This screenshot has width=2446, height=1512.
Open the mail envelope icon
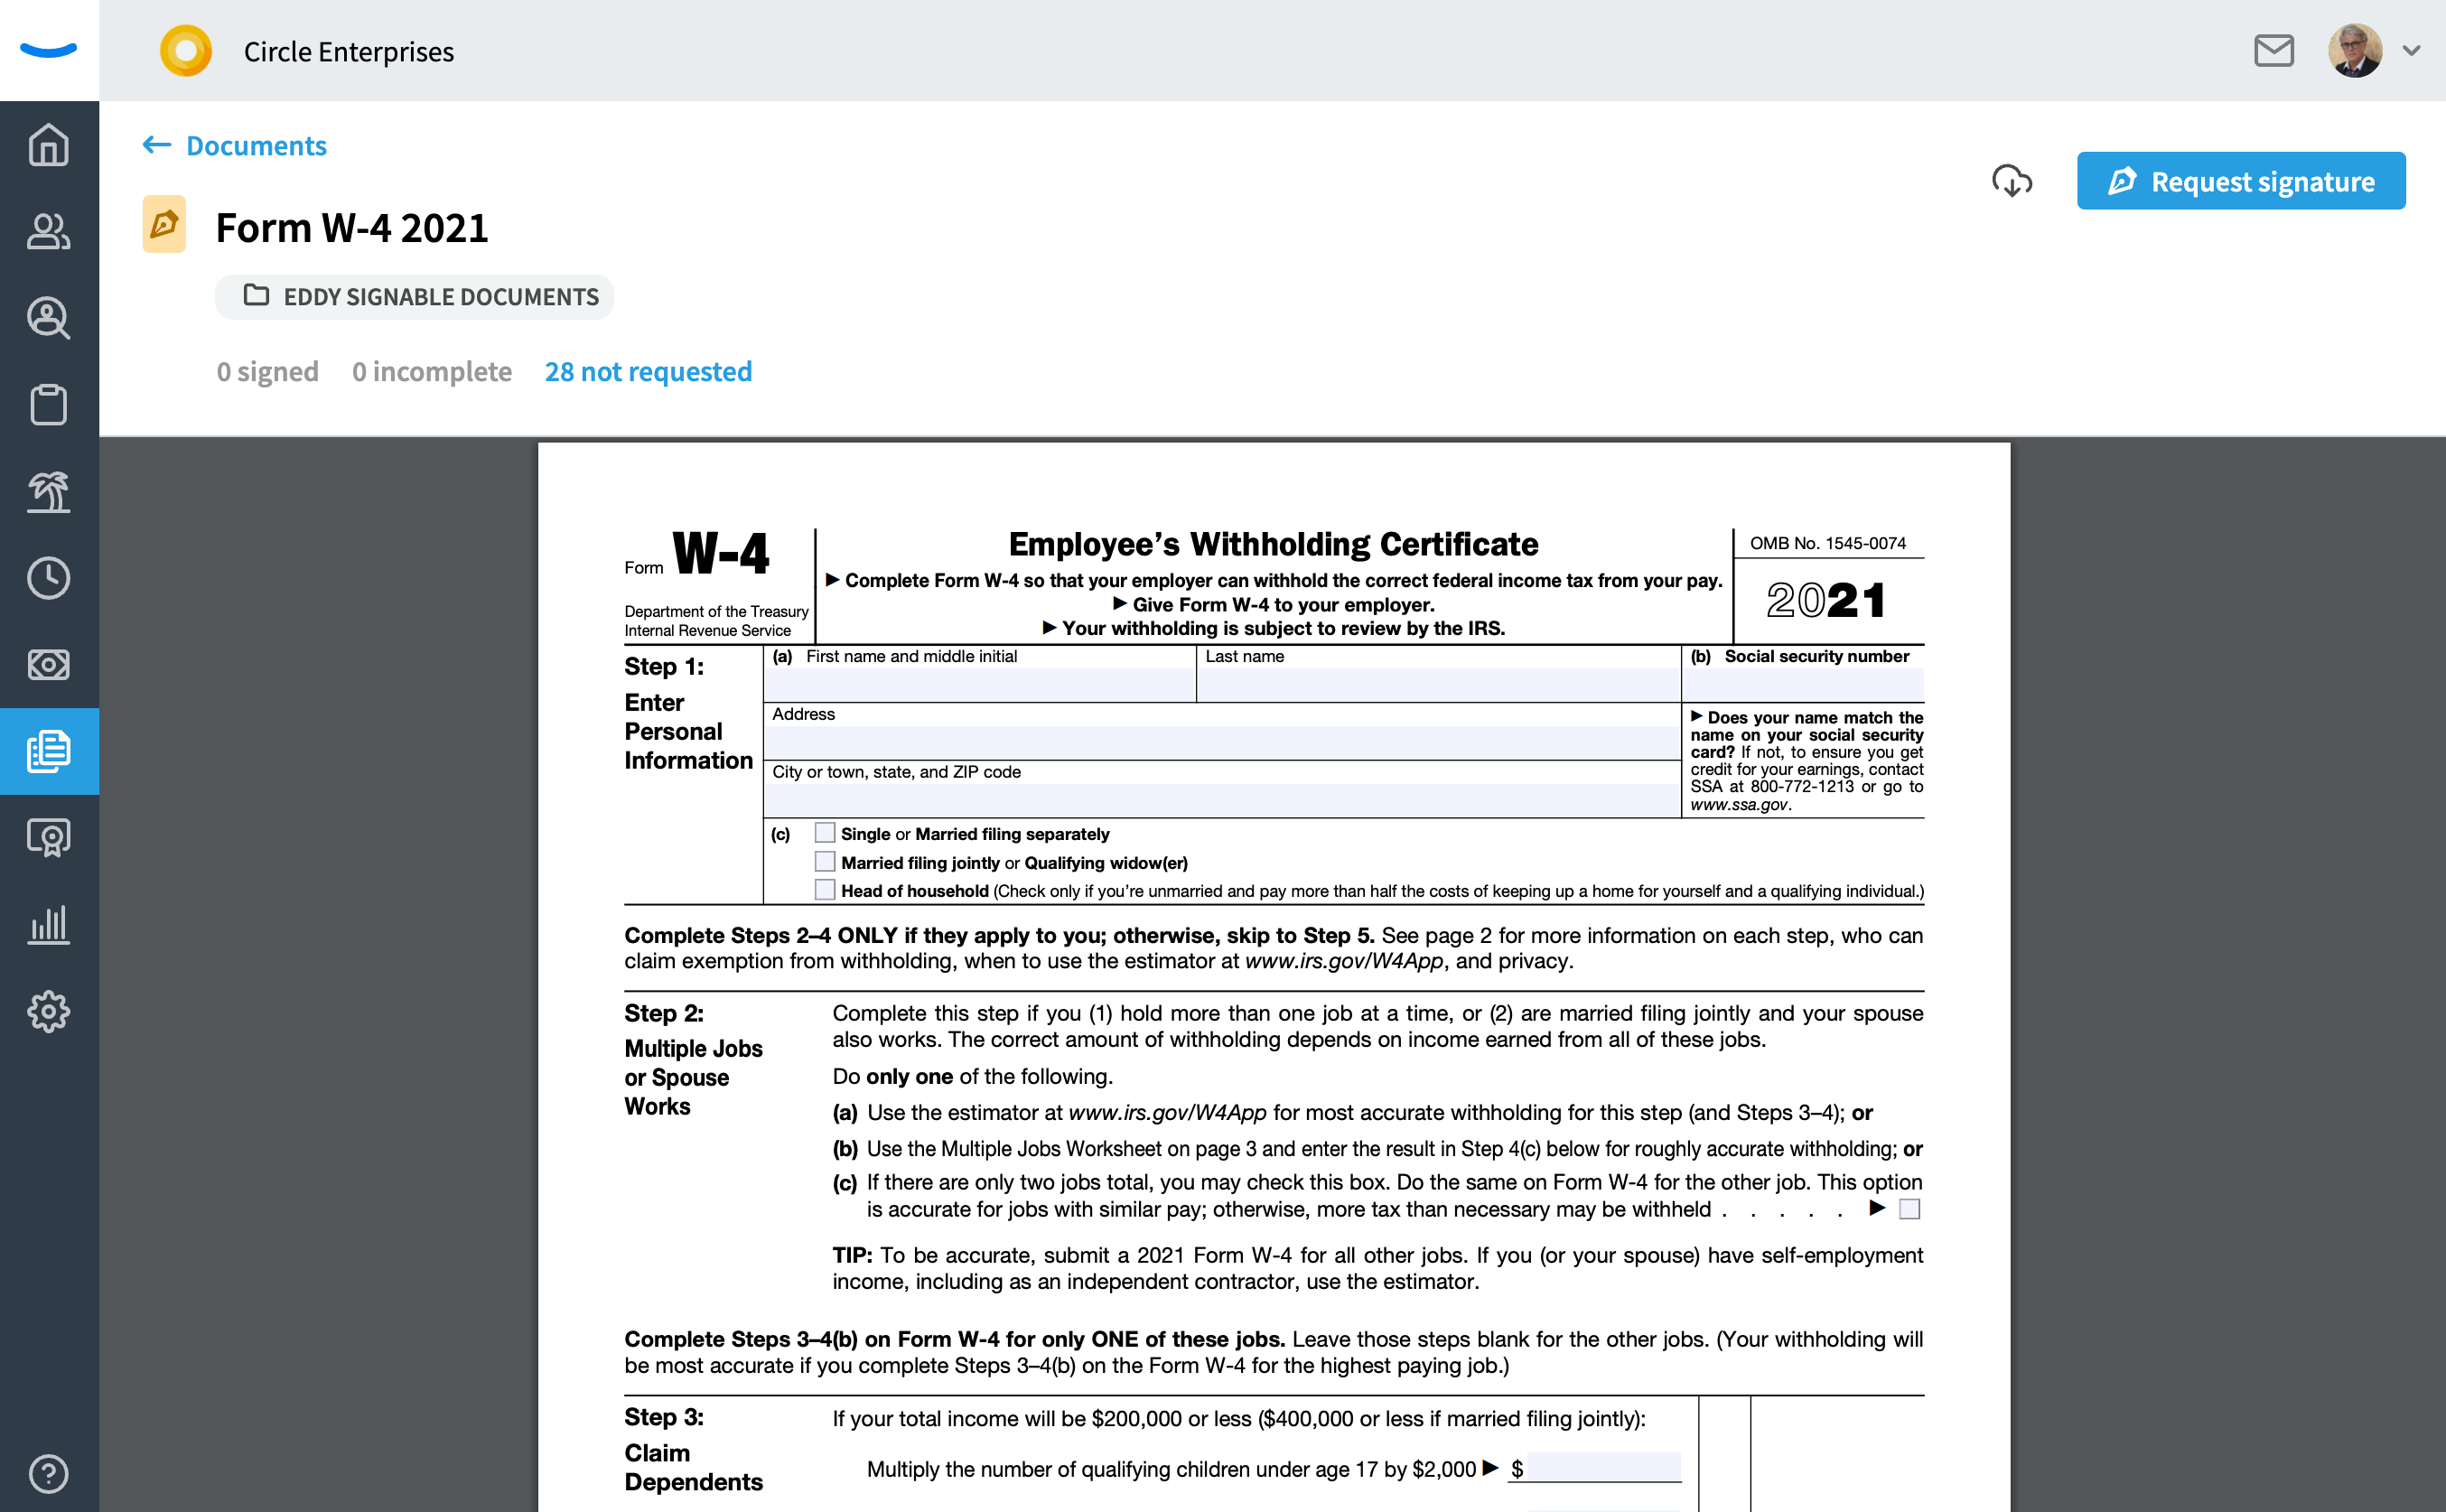coord(2273,50)
